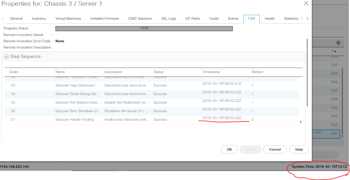Click the dialog's vertical scrollbar
The image size is (350, 180).
(x=307, y=73)
